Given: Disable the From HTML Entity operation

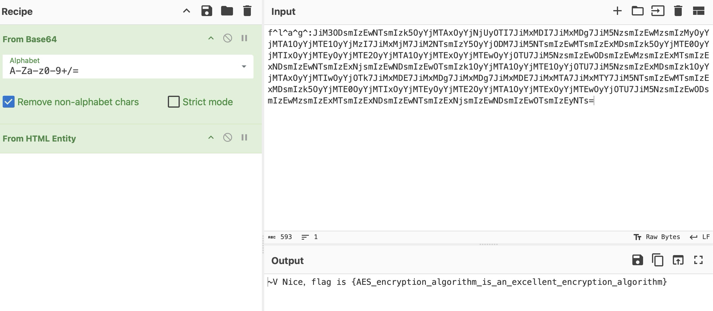Looking at the screenshot, I should point(228,137).
